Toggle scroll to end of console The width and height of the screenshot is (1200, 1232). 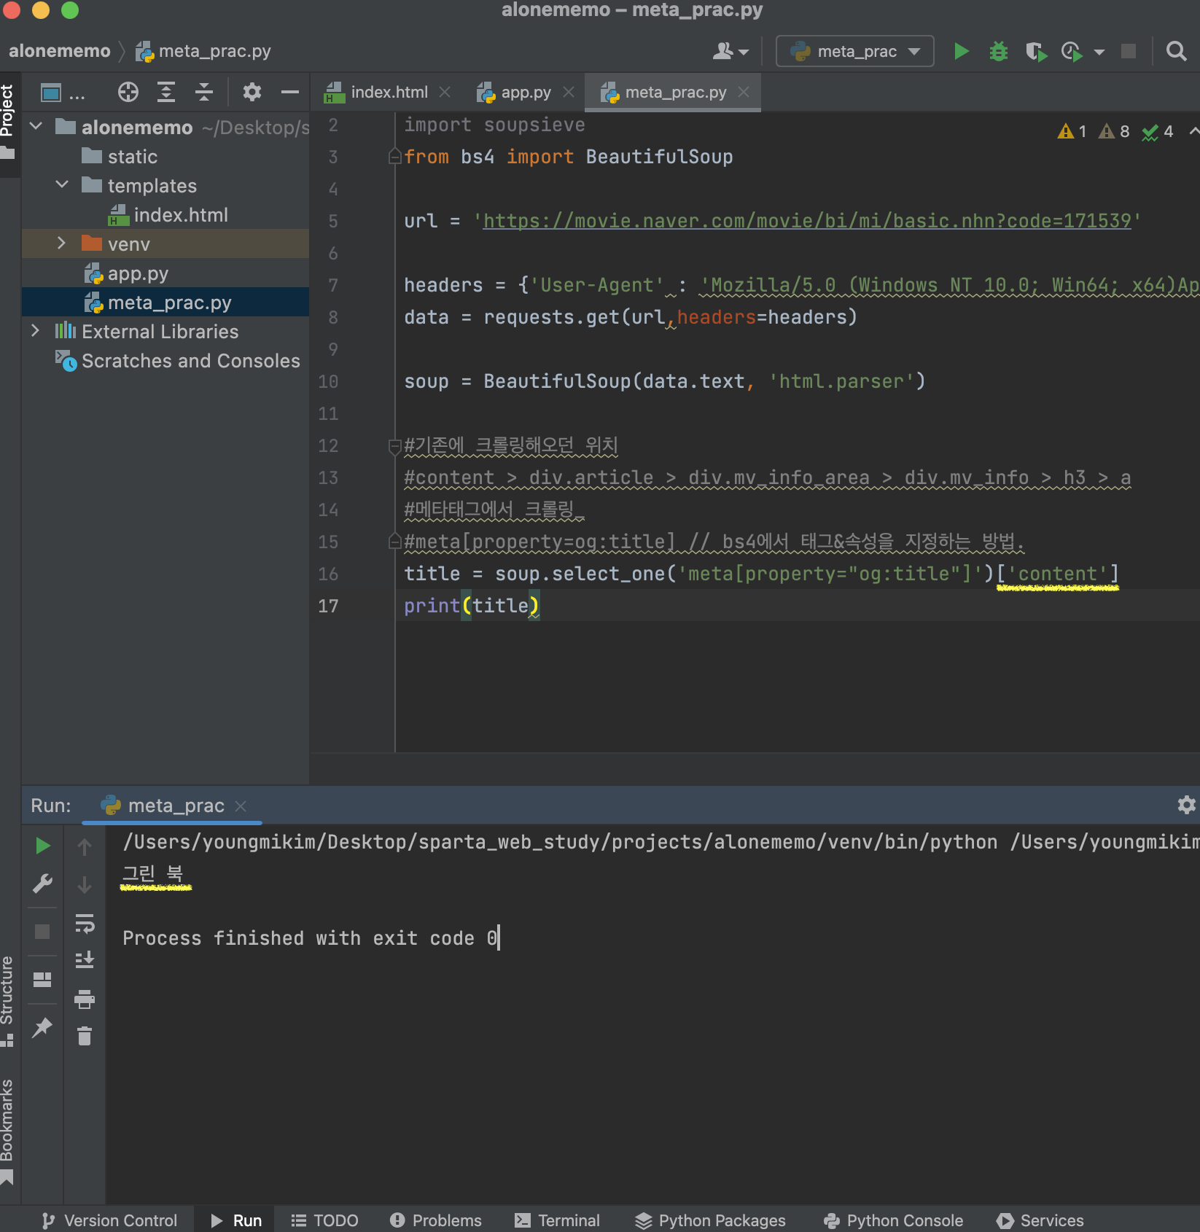tap(85, 959)
